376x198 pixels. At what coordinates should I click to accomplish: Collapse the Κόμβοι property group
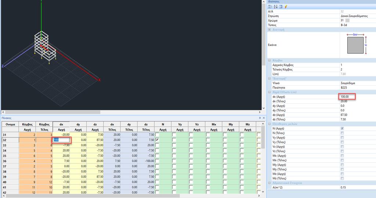click(x=269, y=61)
